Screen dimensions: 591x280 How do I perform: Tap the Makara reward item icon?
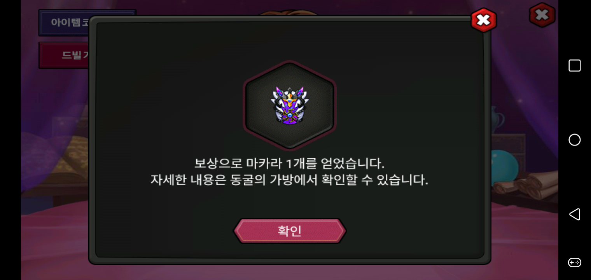click(290, 106)
